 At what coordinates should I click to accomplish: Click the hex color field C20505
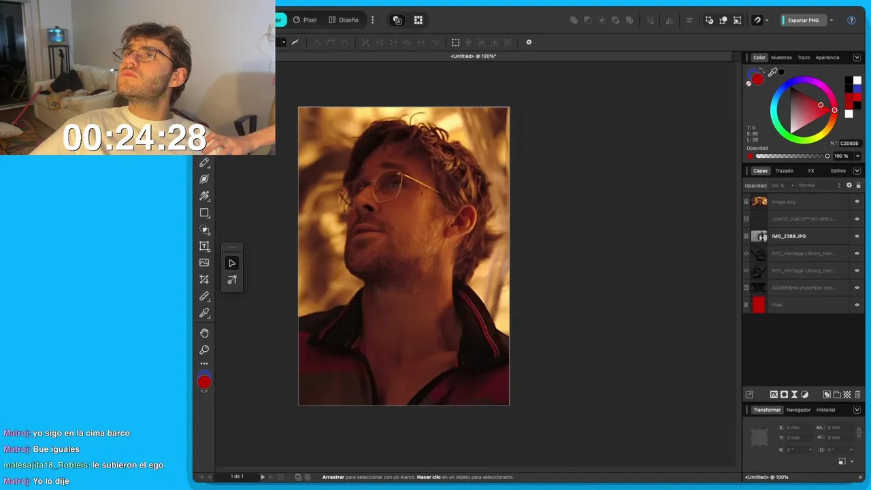[x=849, y=144]
